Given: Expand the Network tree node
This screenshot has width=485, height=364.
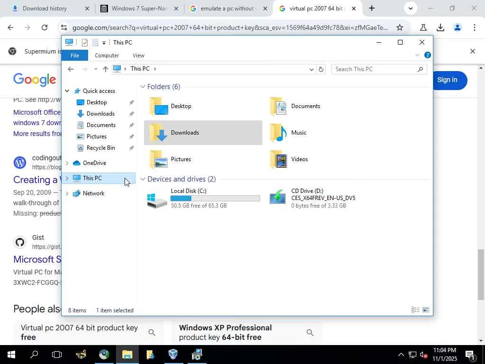Looking at the screenshot, I should 67,193.
